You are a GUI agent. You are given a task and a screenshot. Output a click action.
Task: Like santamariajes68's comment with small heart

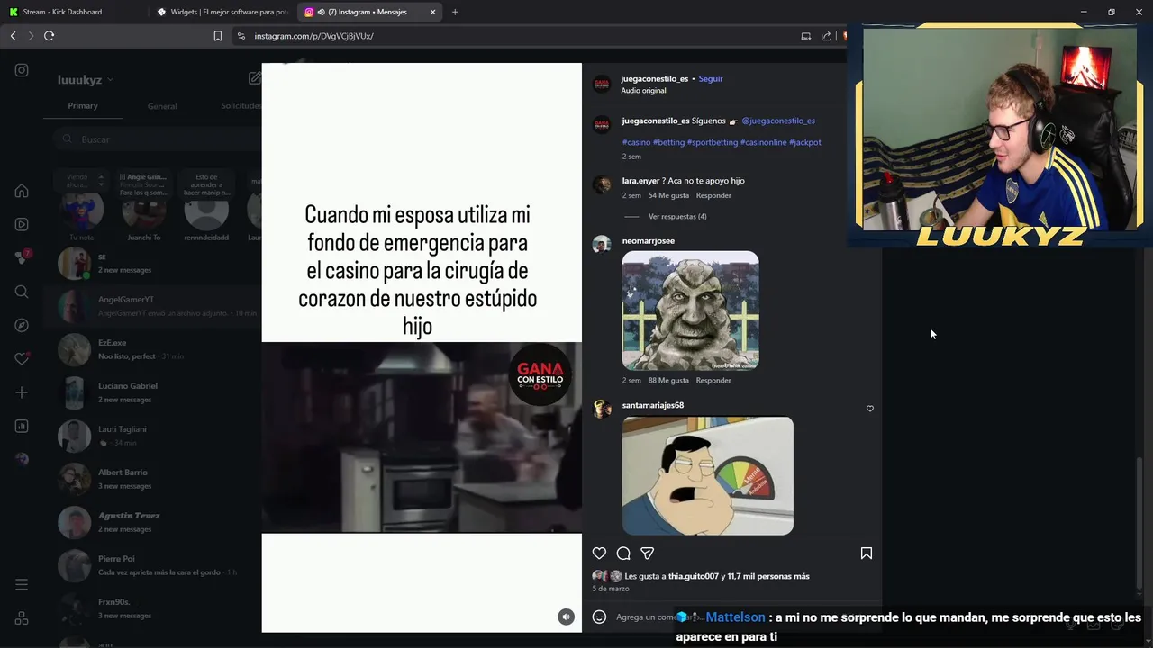(x=869, y=409)
